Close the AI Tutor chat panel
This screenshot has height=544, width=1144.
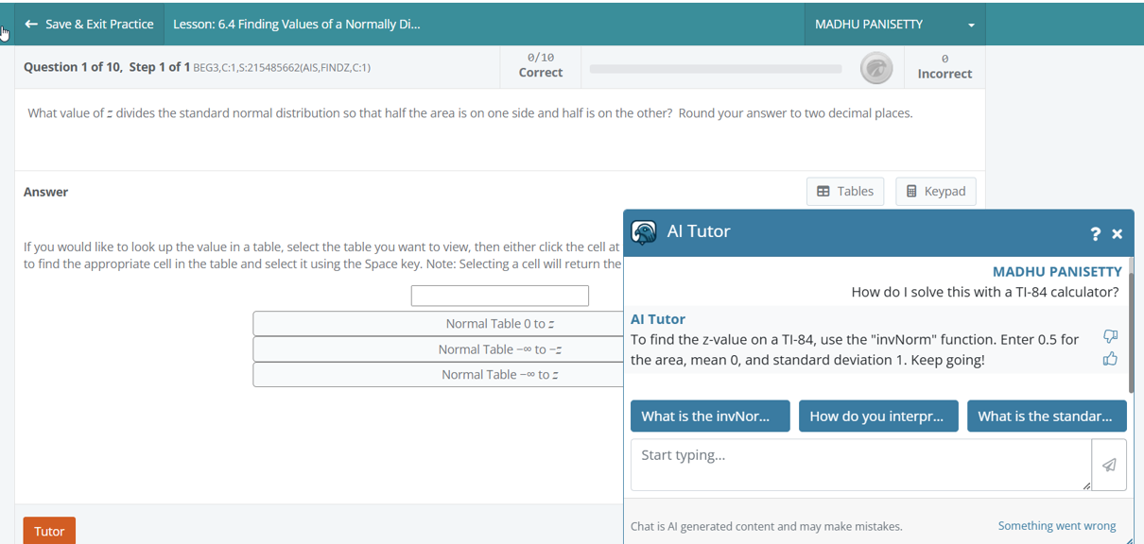point(1117,234)
